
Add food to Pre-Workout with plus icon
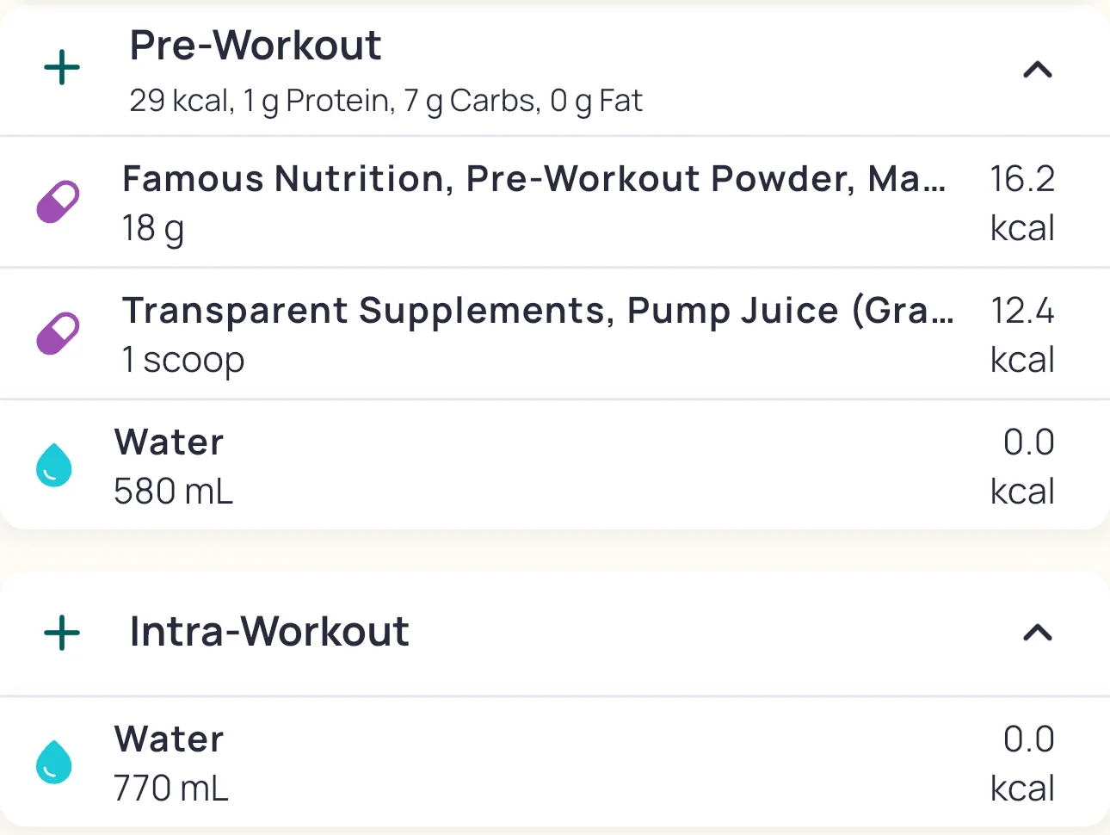[62, 68]
